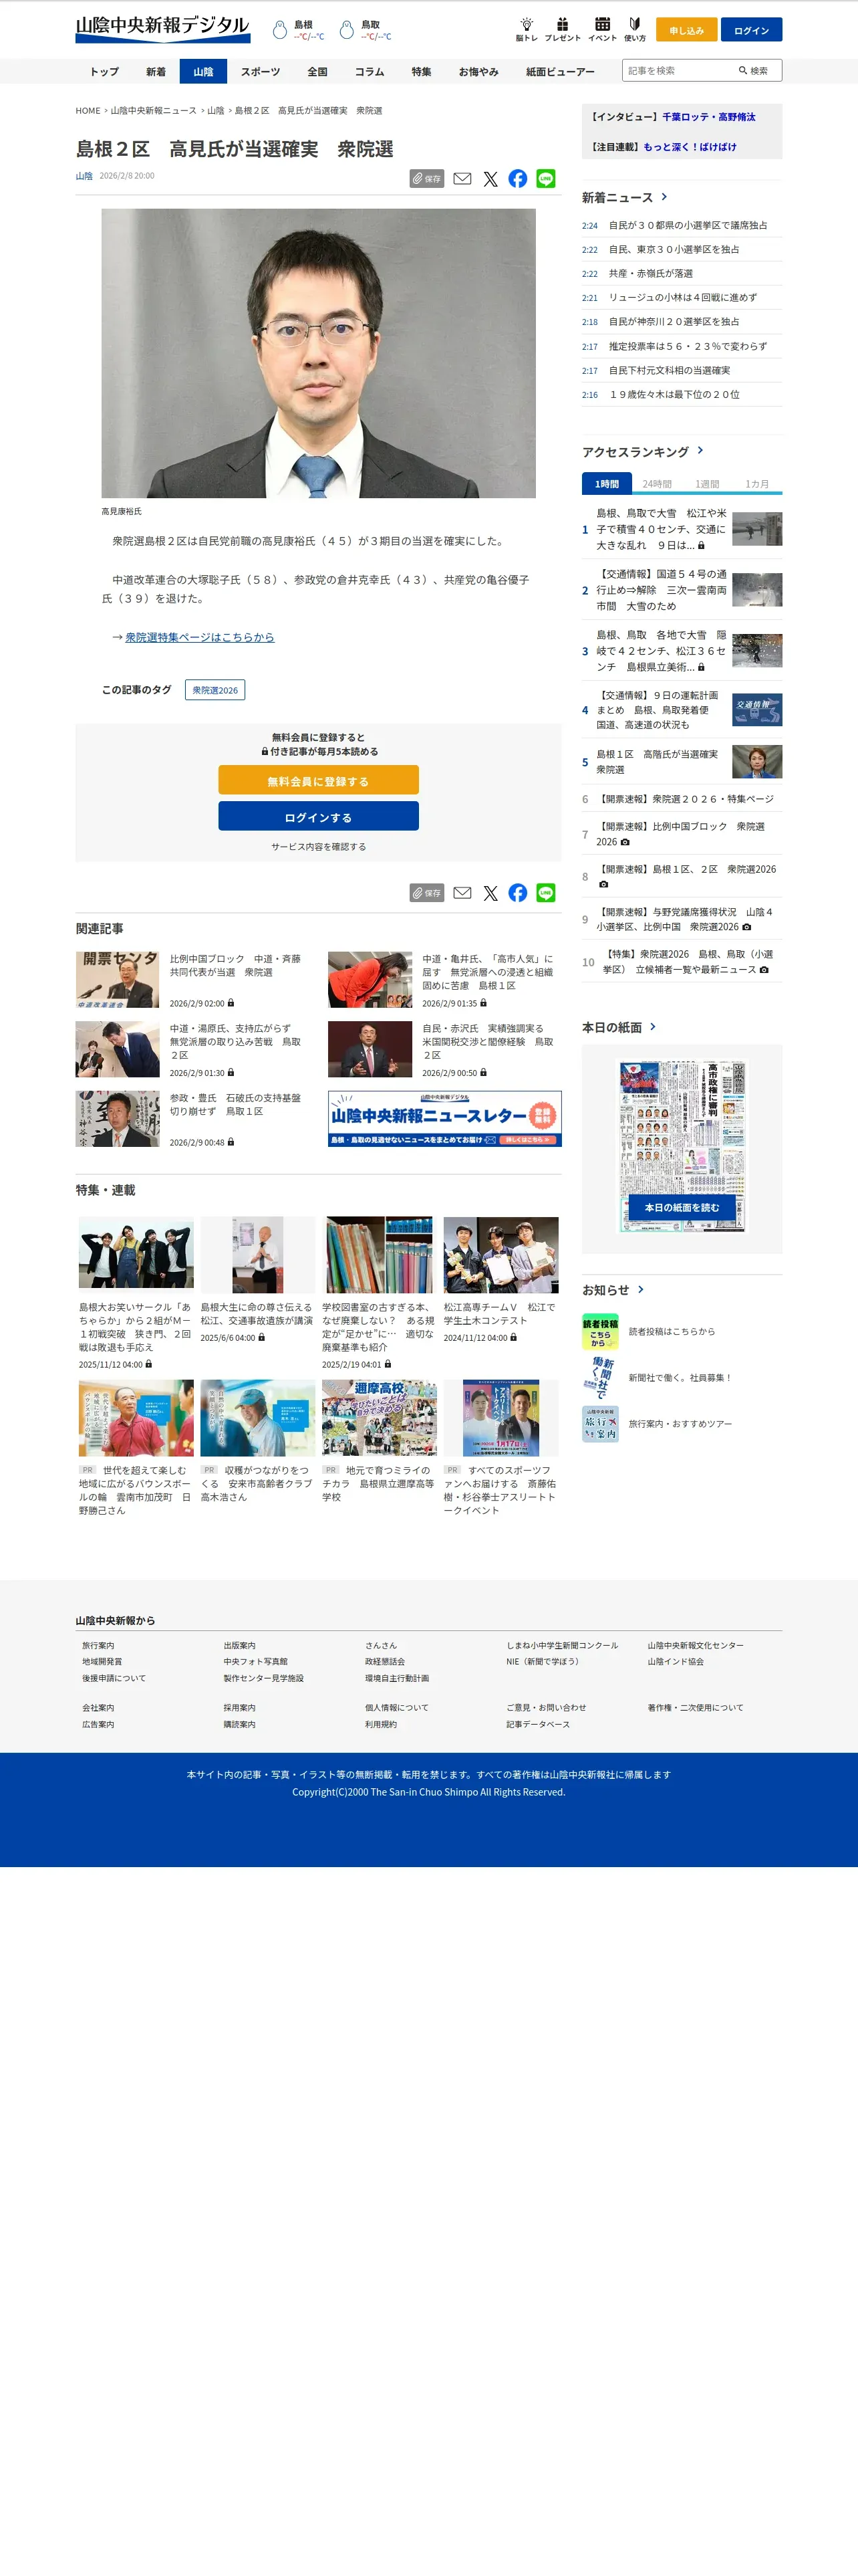
Task: Open the お悔やみ navigation item
Action: [478, 72]
